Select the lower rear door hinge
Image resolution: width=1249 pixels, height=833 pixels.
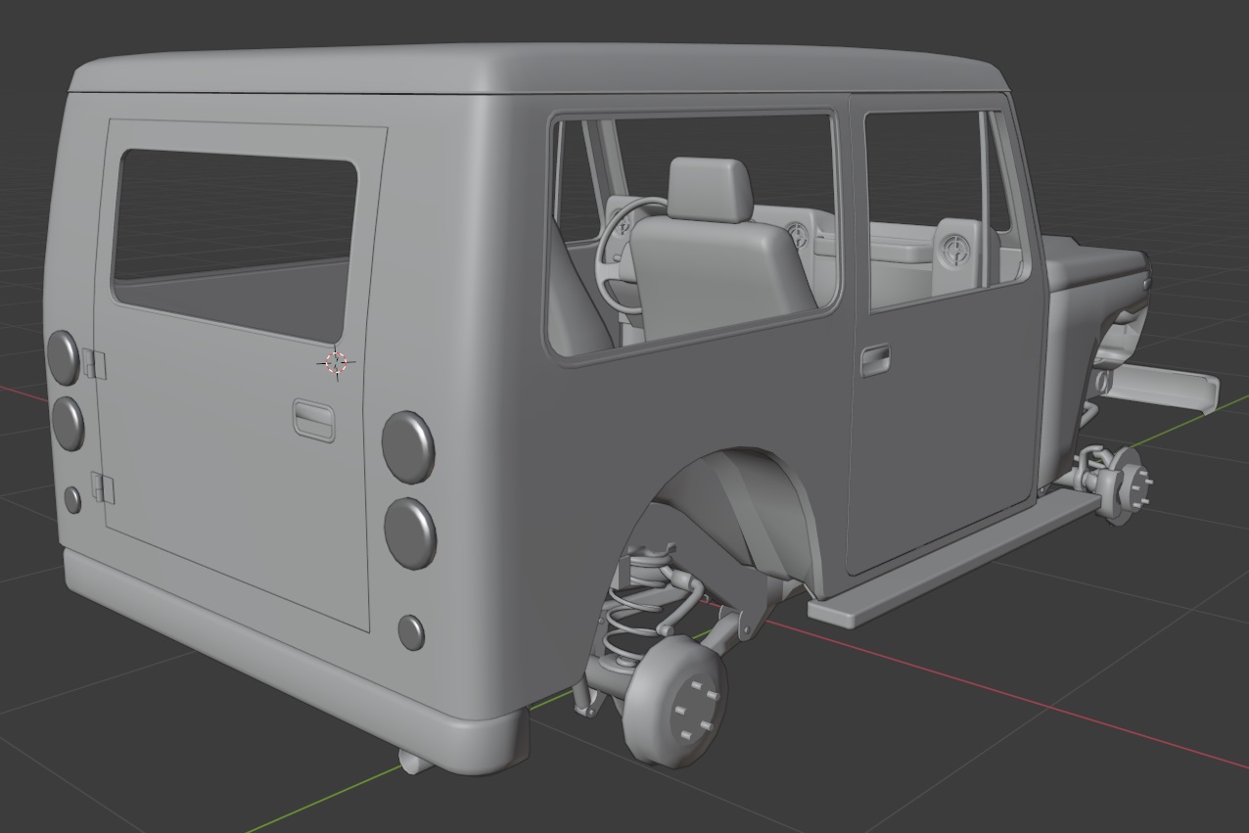tap(103, 488)
